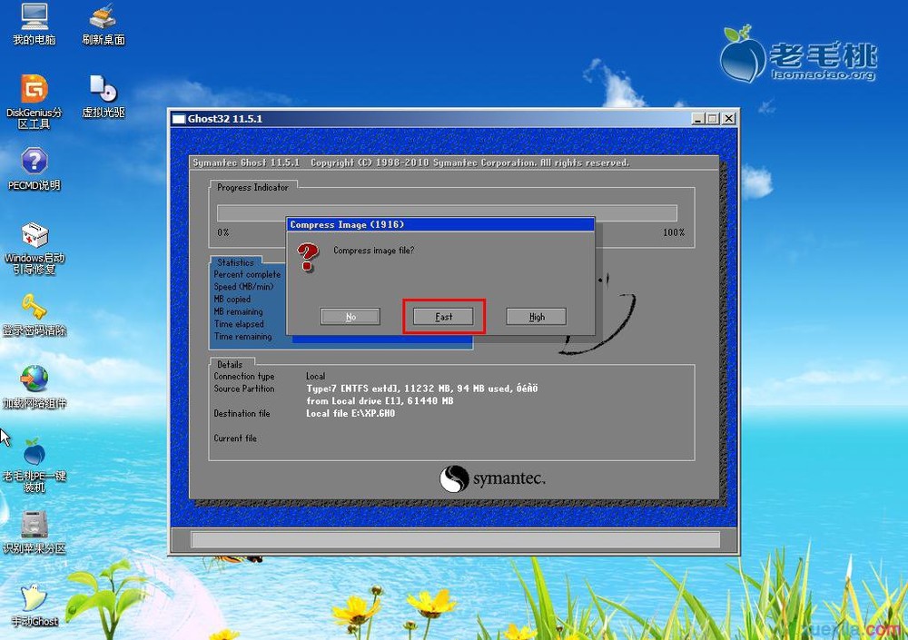Image resolution: width=908 pixels, height=640 pixels.
Task: Click the red question mark dialog icon
Action: tap(308, 257)
